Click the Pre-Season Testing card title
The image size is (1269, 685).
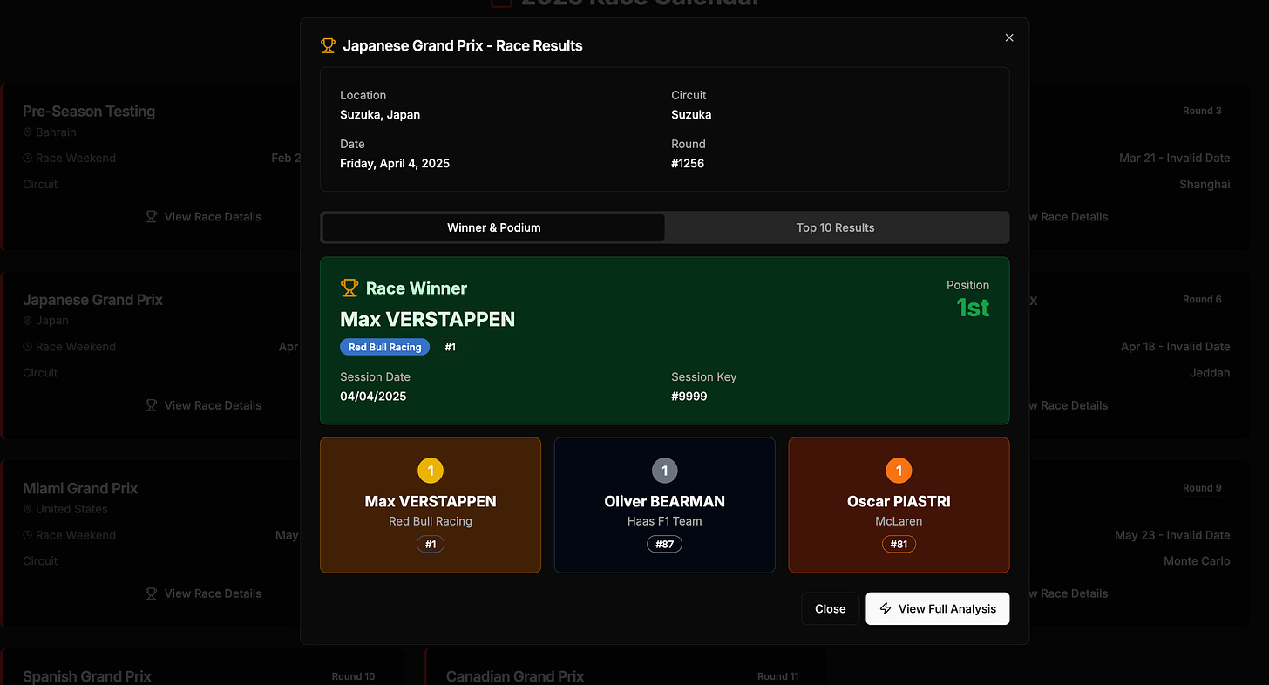pyautogui.click(x=89, y=112)
